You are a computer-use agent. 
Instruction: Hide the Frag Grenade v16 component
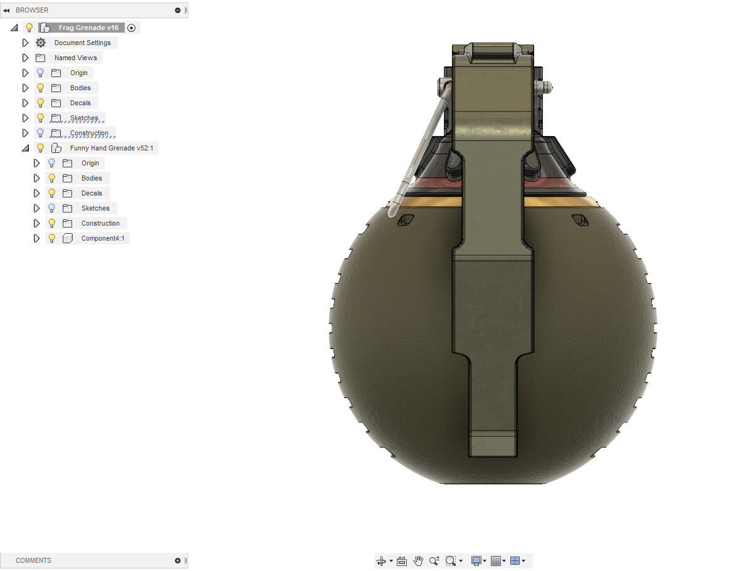tap(29, 28)
